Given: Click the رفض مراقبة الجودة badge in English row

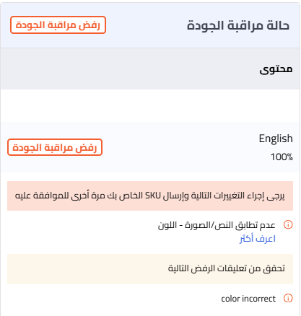Looking at the screenshot, I should pyautogui.click(x=55, y=147).
